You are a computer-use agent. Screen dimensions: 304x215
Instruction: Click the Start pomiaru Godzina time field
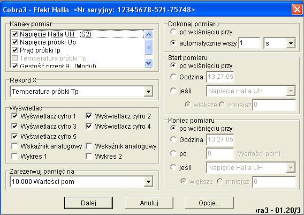coord(221,77)
